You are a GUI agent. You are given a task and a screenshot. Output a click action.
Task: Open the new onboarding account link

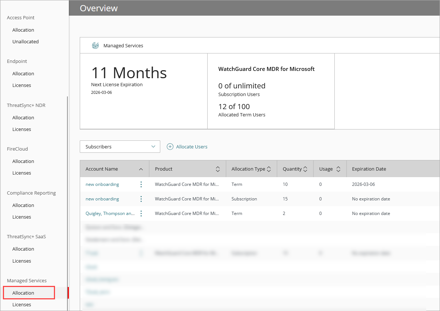102,184
